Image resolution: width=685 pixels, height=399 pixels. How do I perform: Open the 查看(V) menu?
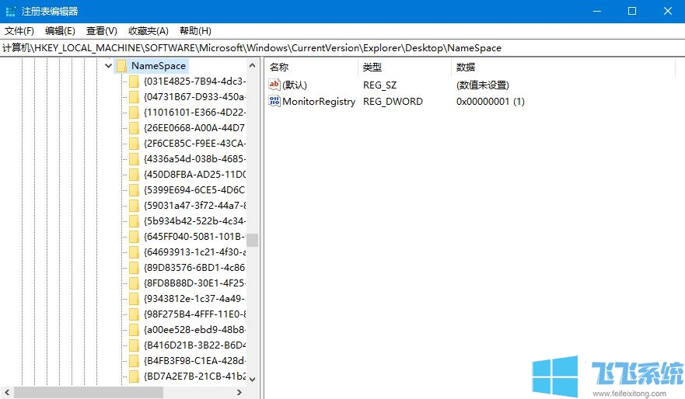pos(101,31)
